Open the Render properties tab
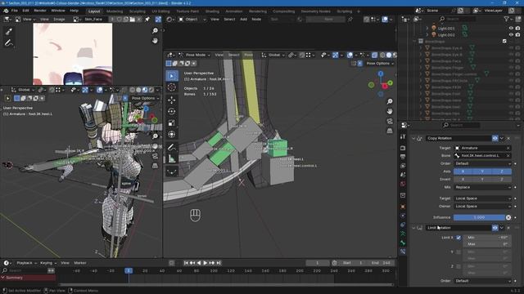 [403, 148]
